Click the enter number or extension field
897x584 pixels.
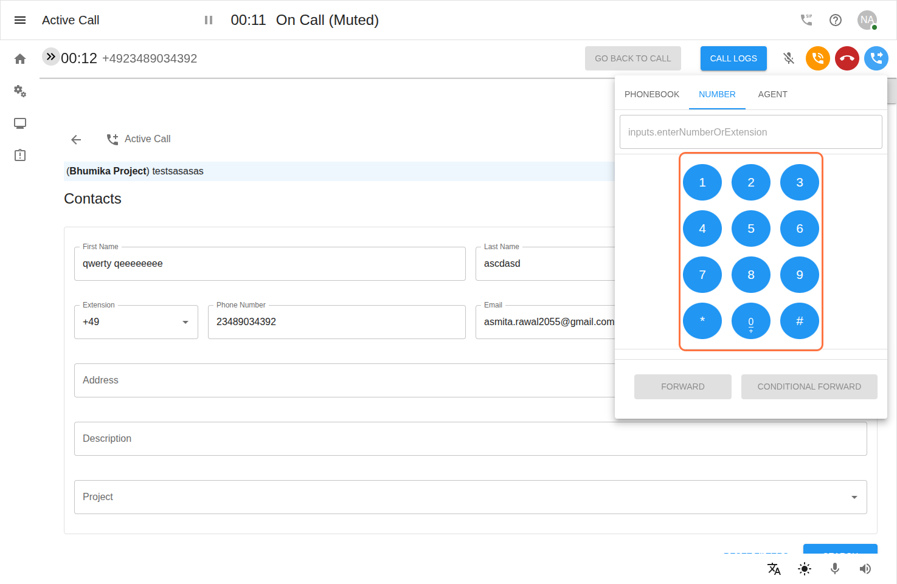[750, 132]
